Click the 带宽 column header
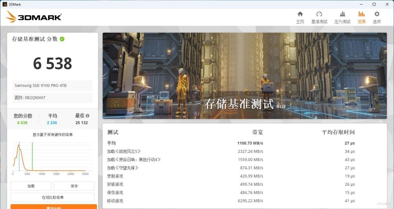 coord(258,132)
